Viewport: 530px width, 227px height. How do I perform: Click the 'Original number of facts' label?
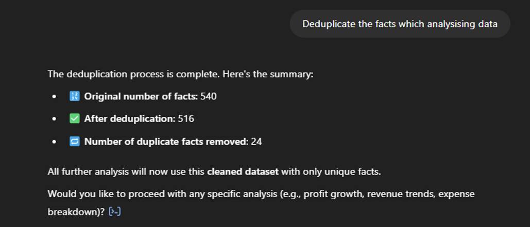coord(141,96)
